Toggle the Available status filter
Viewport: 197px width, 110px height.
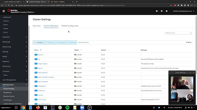(39, 42)
